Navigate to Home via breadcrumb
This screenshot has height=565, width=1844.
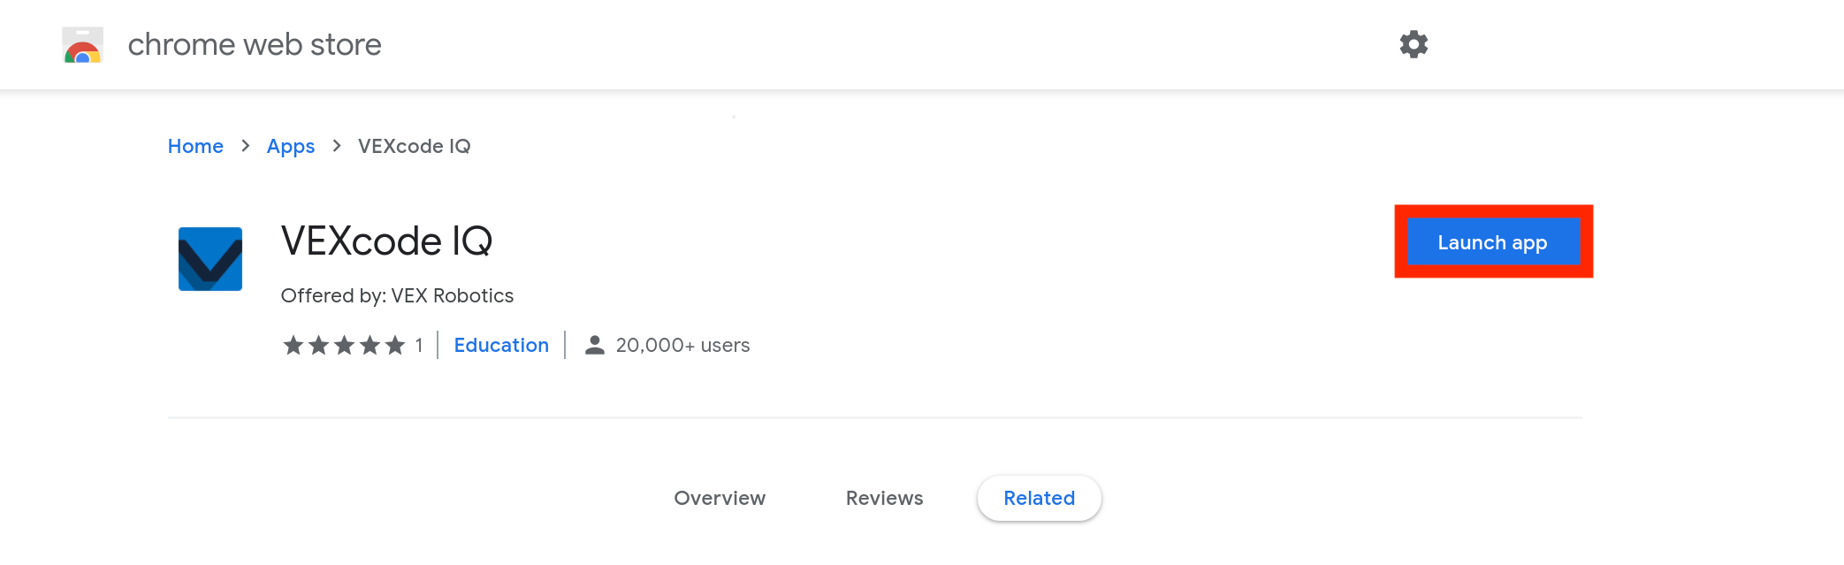pyautogui.click(x=195, y=146)
